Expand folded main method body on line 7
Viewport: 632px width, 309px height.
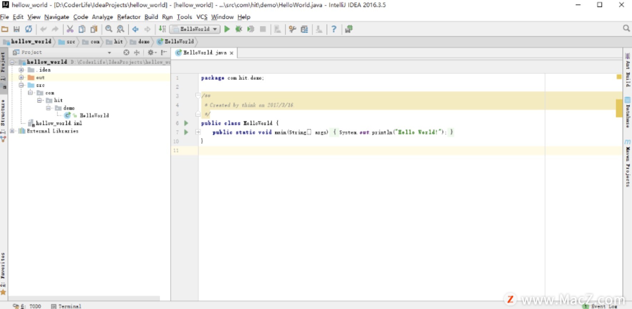(x=198, y=132)
